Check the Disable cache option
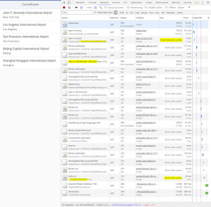The height and width of the screenshot is (207, 211). tap(146, 7)
